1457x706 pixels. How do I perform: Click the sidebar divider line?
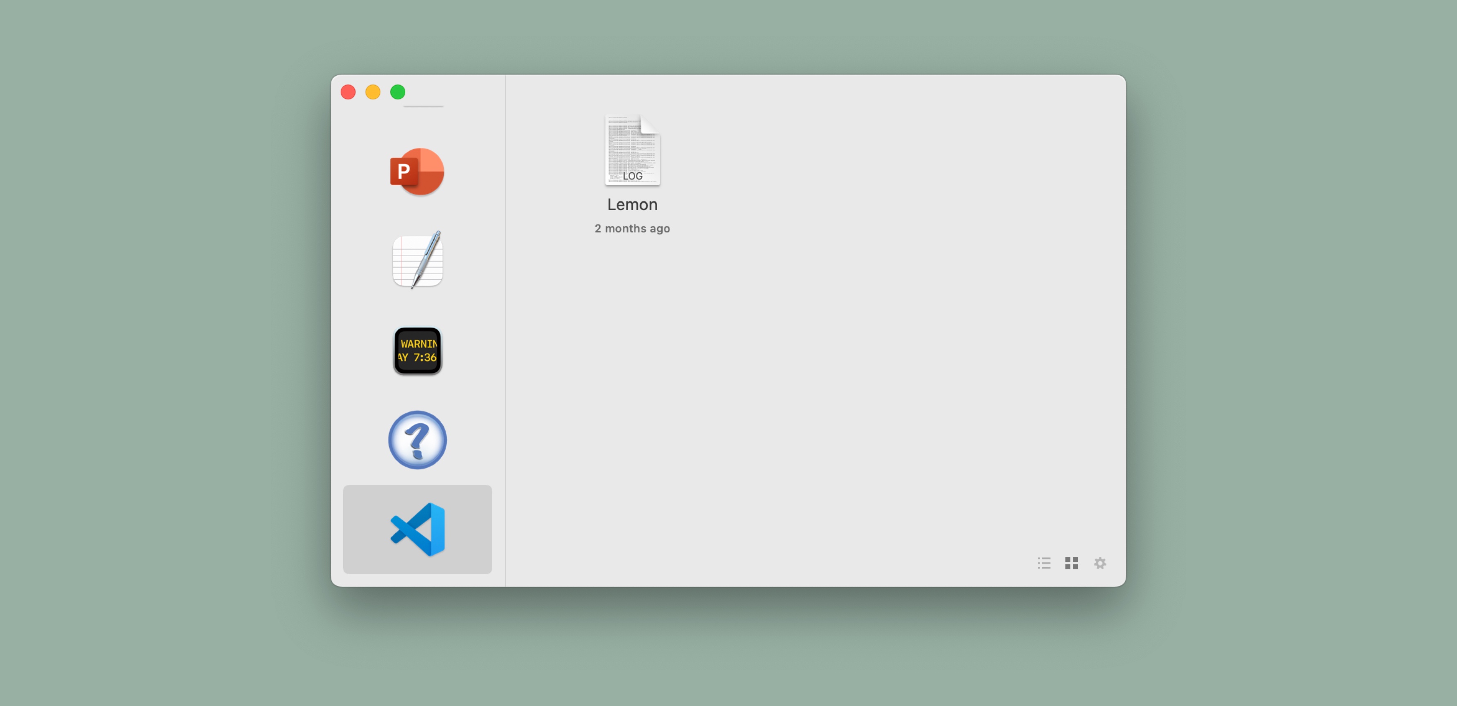[505, 339]
